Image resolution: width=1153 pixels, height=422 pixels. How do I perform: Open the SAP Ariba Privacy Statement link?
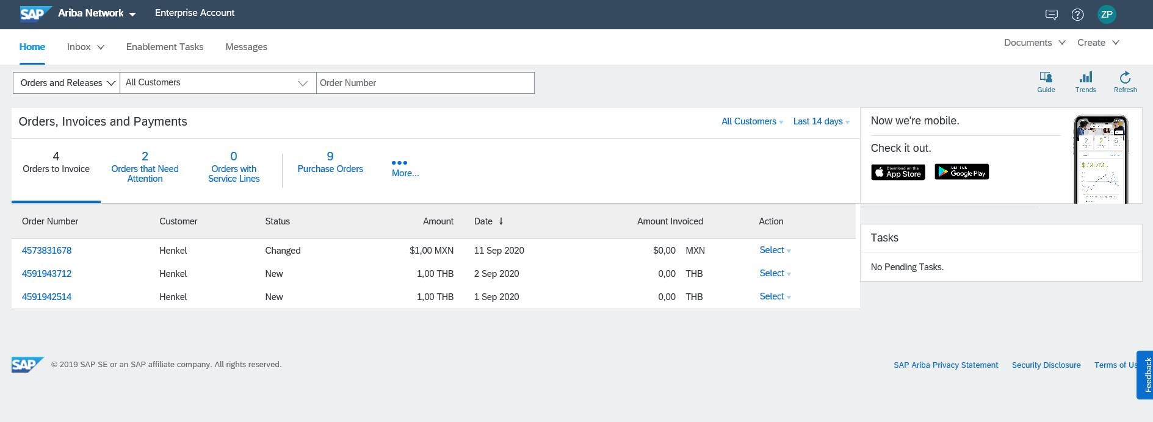pyautogui.click(x=946, y=365)
